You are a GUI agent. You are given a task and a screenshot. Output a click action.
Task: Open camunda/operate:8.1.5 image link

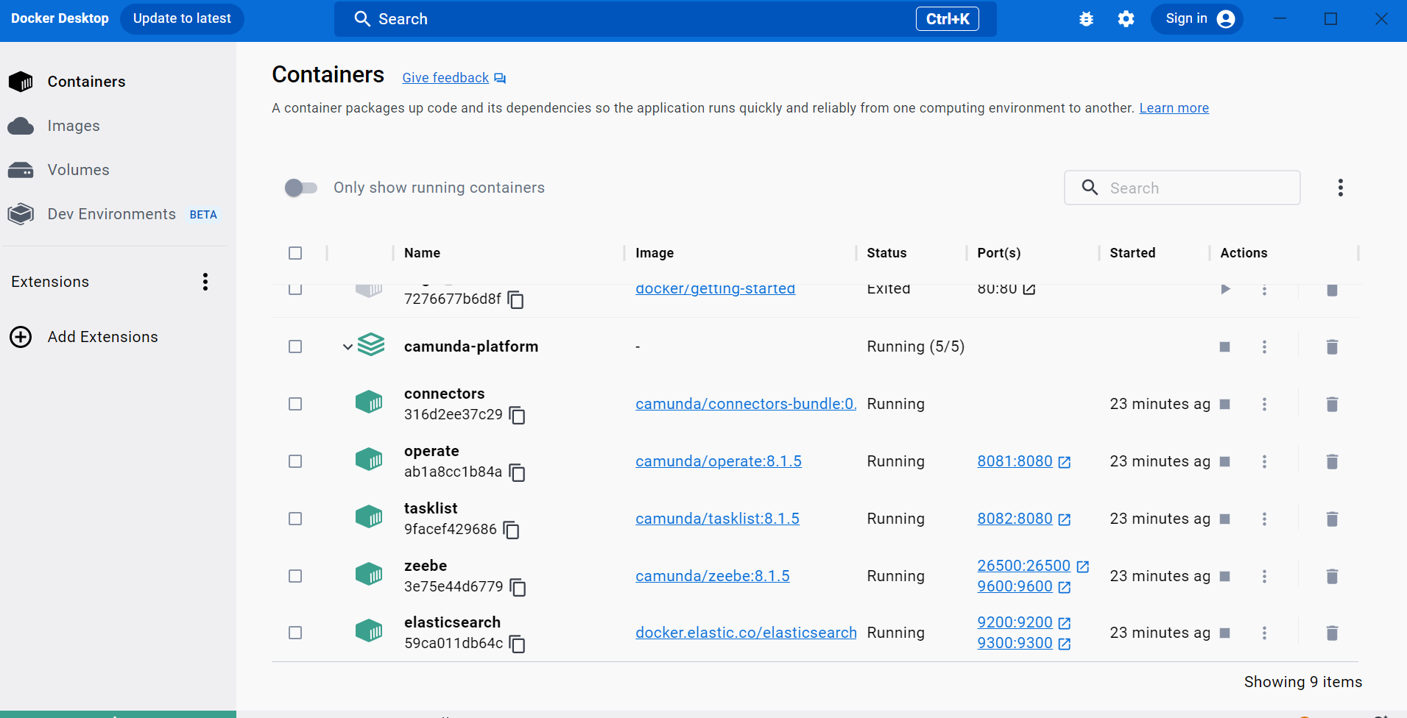tap(719, 461)
